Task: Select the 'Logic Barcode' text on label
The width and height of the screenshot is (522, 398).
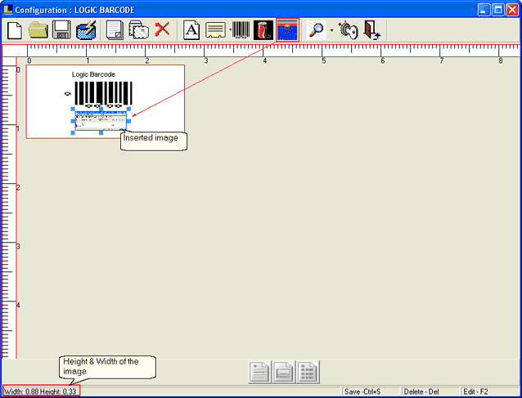Action: coord(93,74)
